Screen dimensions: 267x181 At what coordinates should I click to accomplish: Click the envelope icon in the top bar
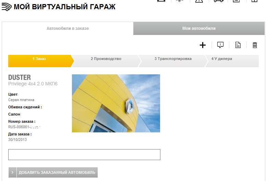click(x=161, y=1)
